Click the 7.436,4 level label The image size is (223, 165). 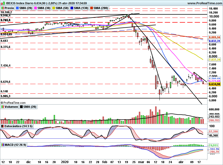pos(5,65)
